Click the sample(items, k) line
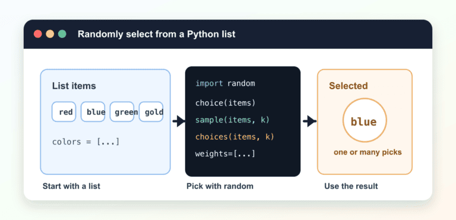456x220 pixels. click(x=233, y=120)
